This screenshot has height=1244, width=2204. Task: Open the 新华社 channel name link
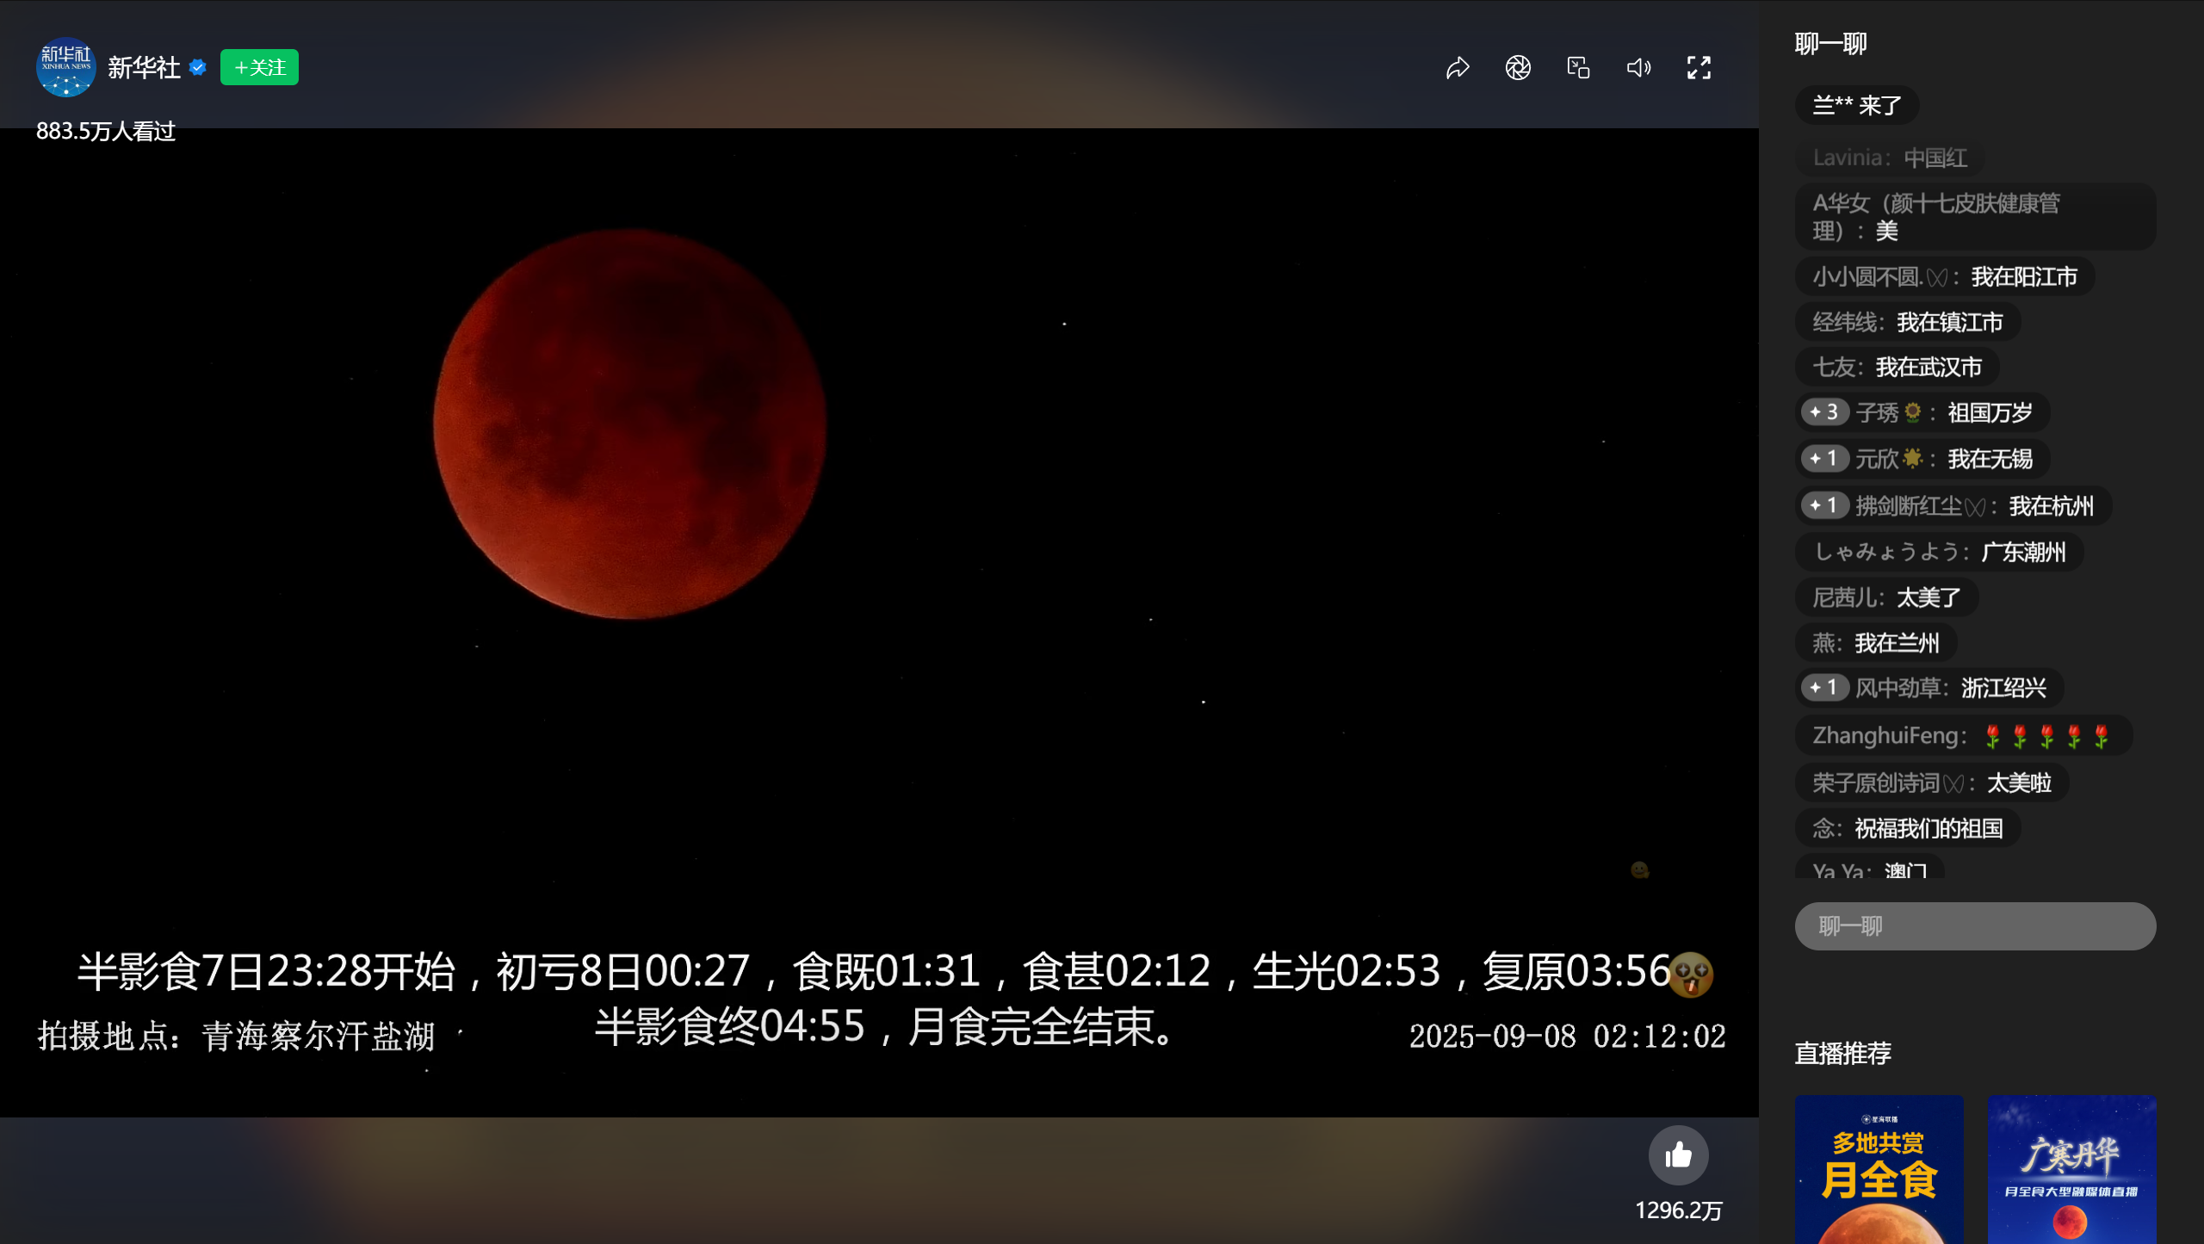click(144, 67)
